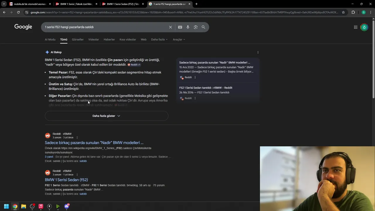Open the on-screen keyboard input tool
Image resolution: width=375 pixels, height=211 pixels.
point(180,27)
